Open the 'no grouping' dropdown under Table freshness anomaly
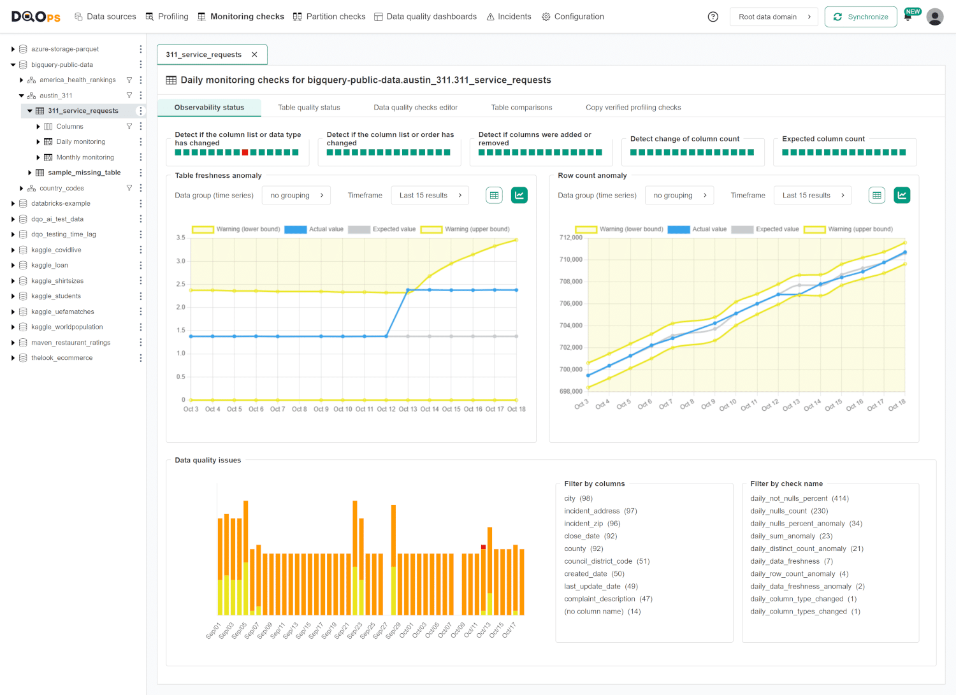Image resolution: width=956 pixels, height=695 pixels. coord(296,195)
